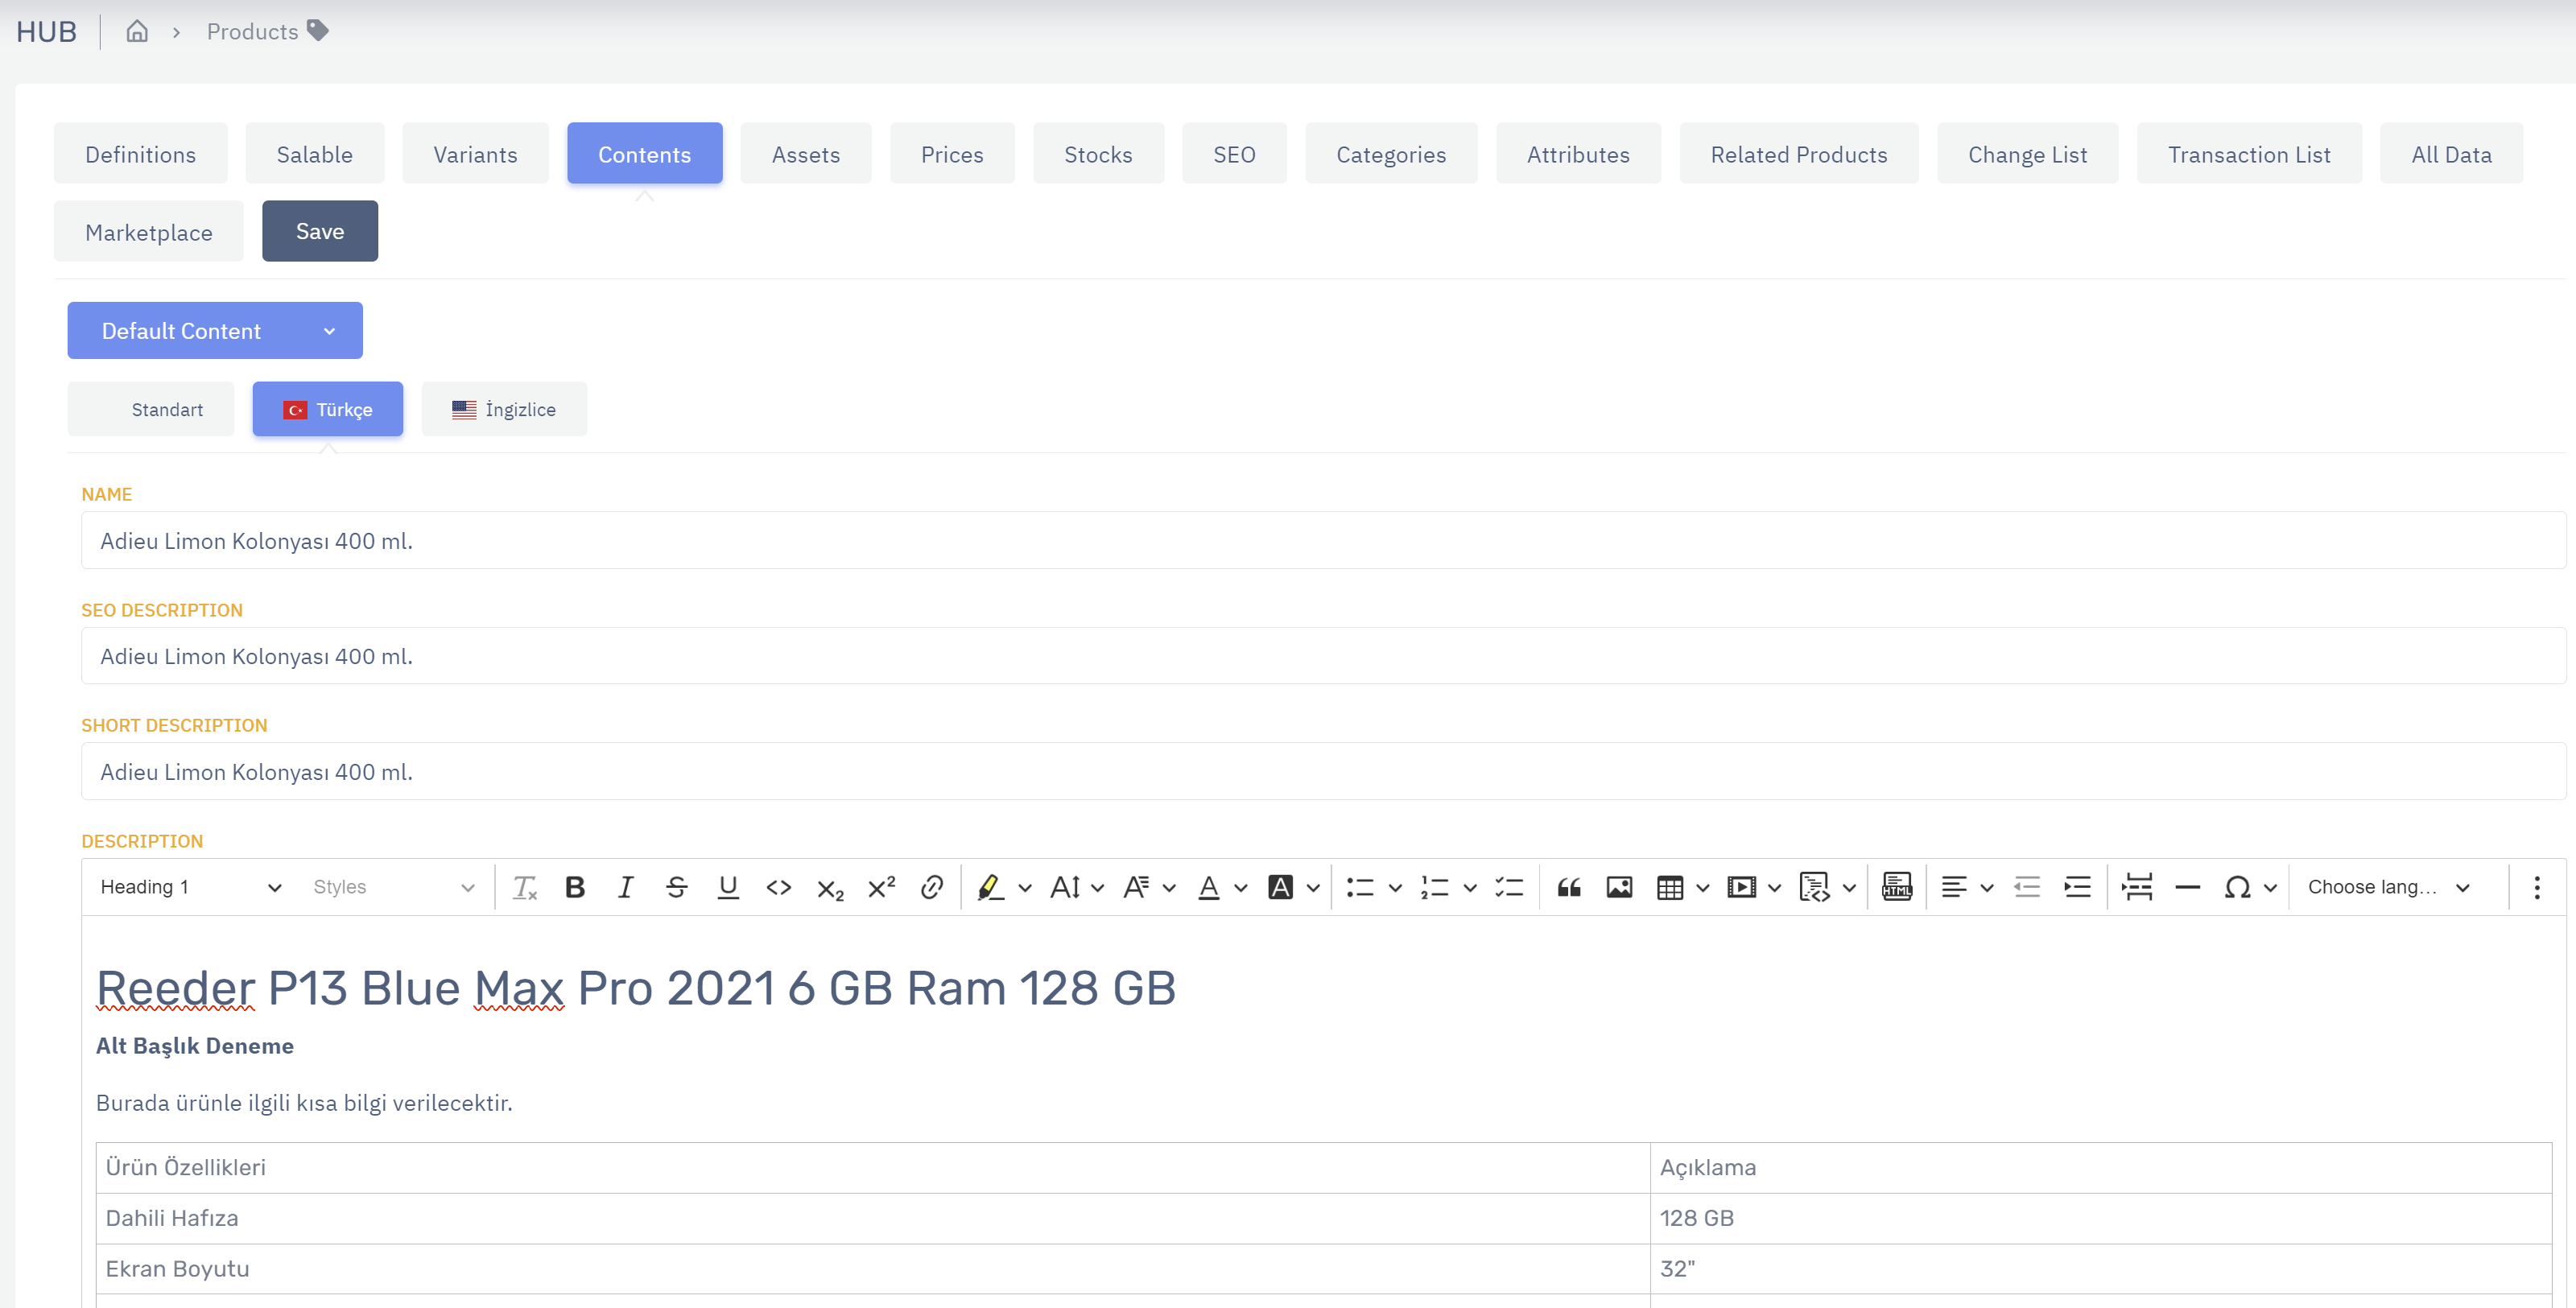Insert a bulleted list
This screenshot has width=2576, height=1308.
click(x=1360, y=887)
